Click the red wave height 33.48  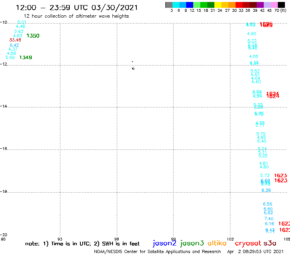(15, 40)
